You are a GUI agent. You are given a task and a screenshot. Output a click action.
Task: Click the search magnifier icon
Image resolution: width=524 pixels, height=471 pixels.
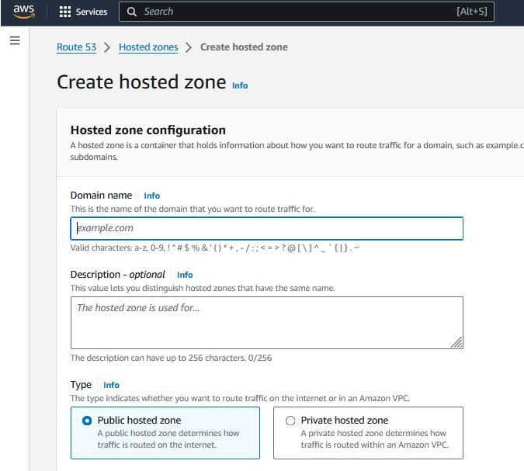coord(132,12)
